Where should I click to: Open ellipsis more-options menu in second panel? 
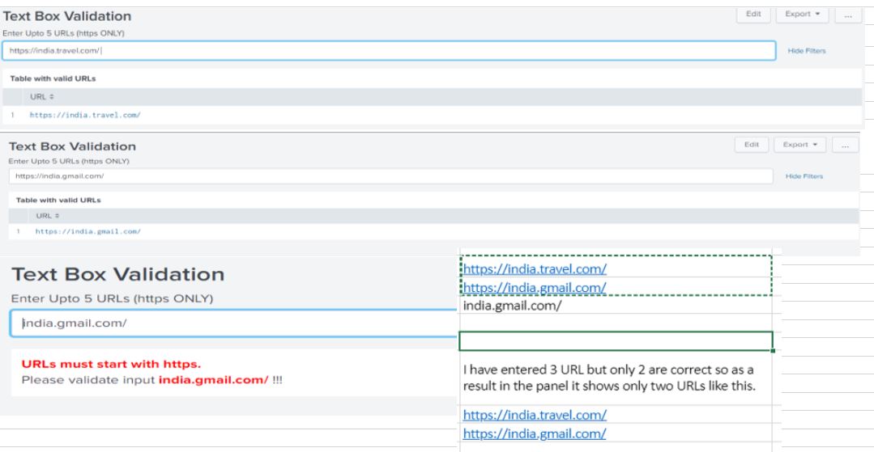pyautogui.click(x=846, y=145)
